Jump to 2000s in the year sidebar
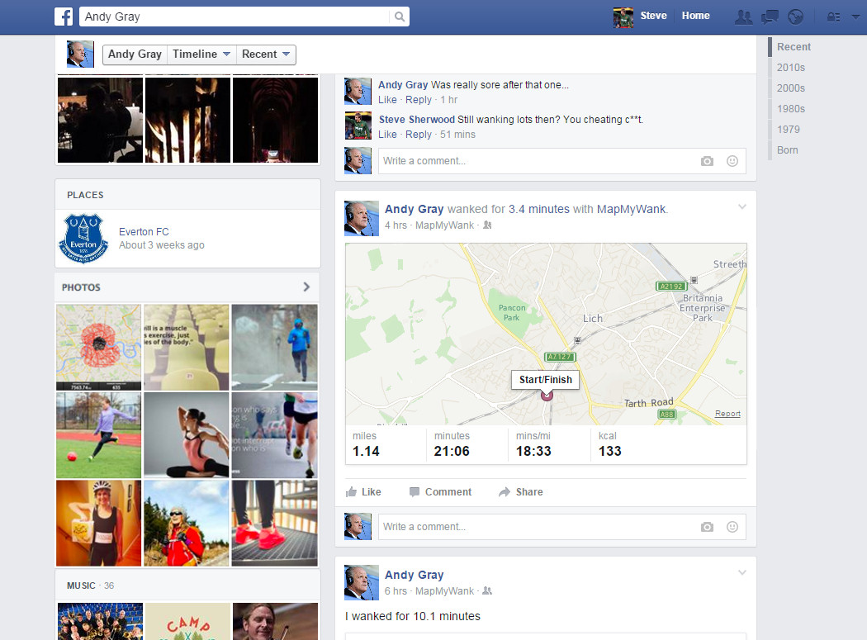867x640 pixels. [791, 88]
